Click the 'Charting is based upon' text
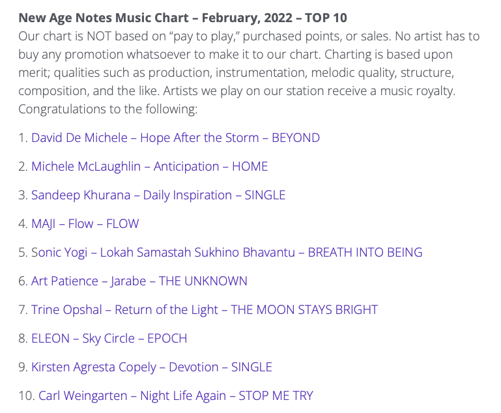The height and width of the screenshot is (413, 501). pyautogui.click(x=388, y=55)
